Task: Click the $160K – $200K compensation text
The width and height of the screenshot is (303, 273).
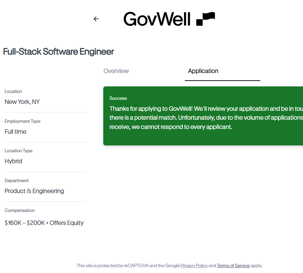Action: coord(25,223)
